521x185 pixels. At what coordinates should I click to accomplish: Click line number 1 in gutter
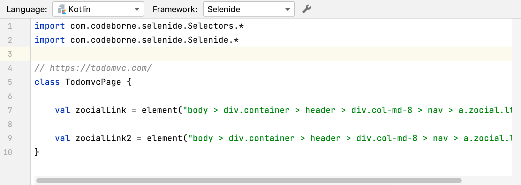10,26
